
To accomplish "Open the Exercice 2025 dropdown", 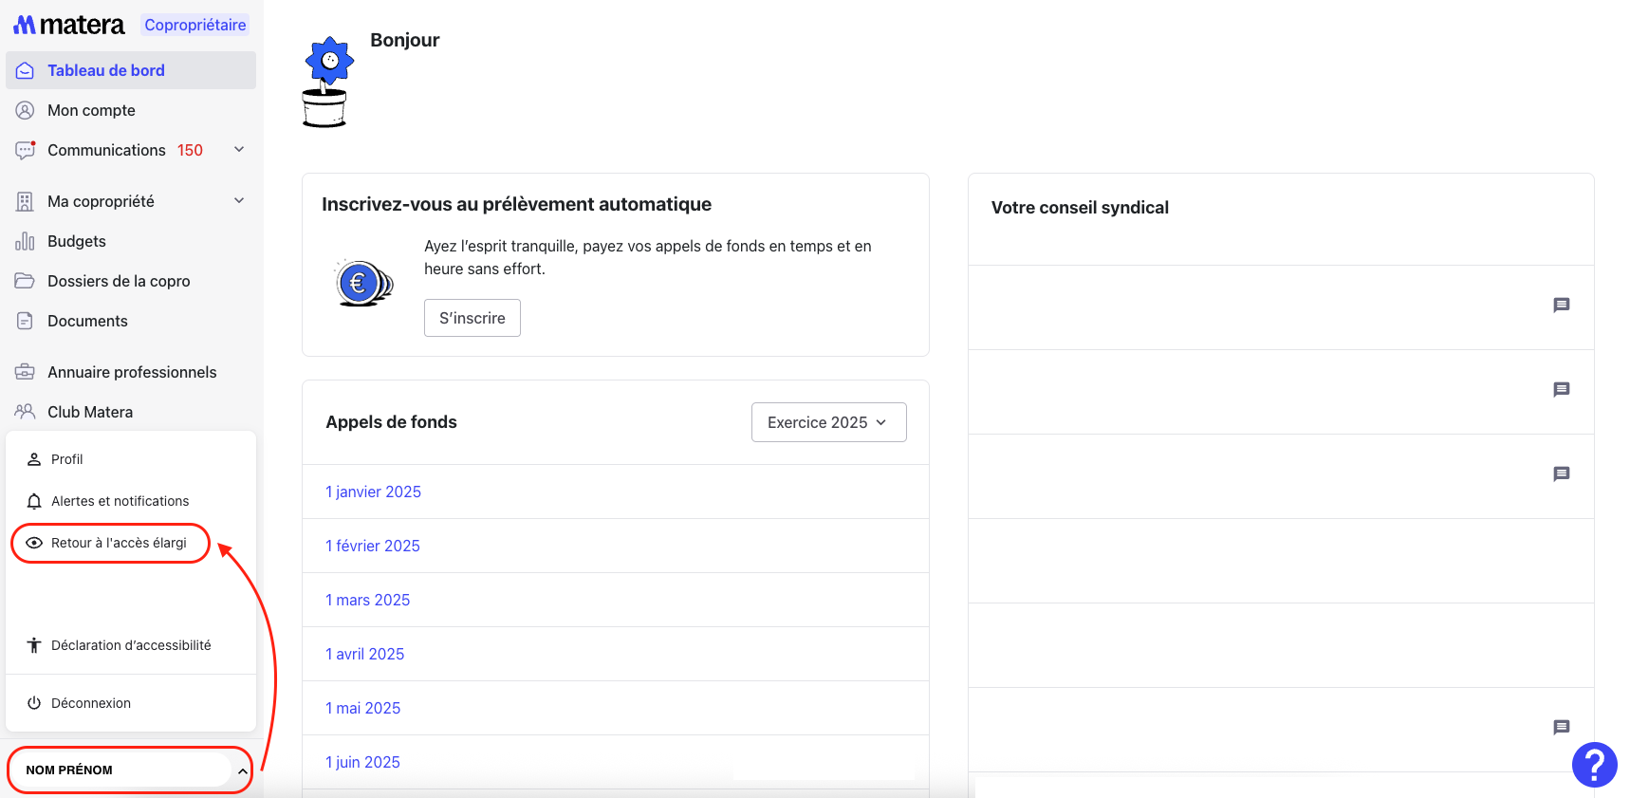I will click(828, 422).
